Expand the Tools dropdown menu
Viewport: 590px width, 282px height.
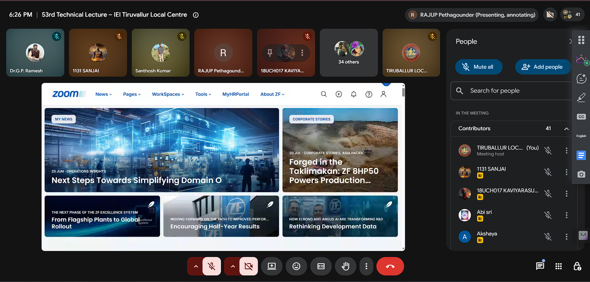[203, 94]
